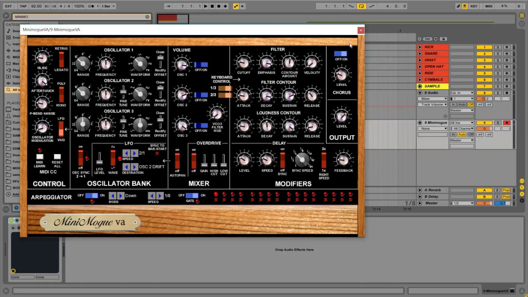The image size is (528, 297).
Task: Open the 1 Bar quantization menu
Action: [108, 6]
